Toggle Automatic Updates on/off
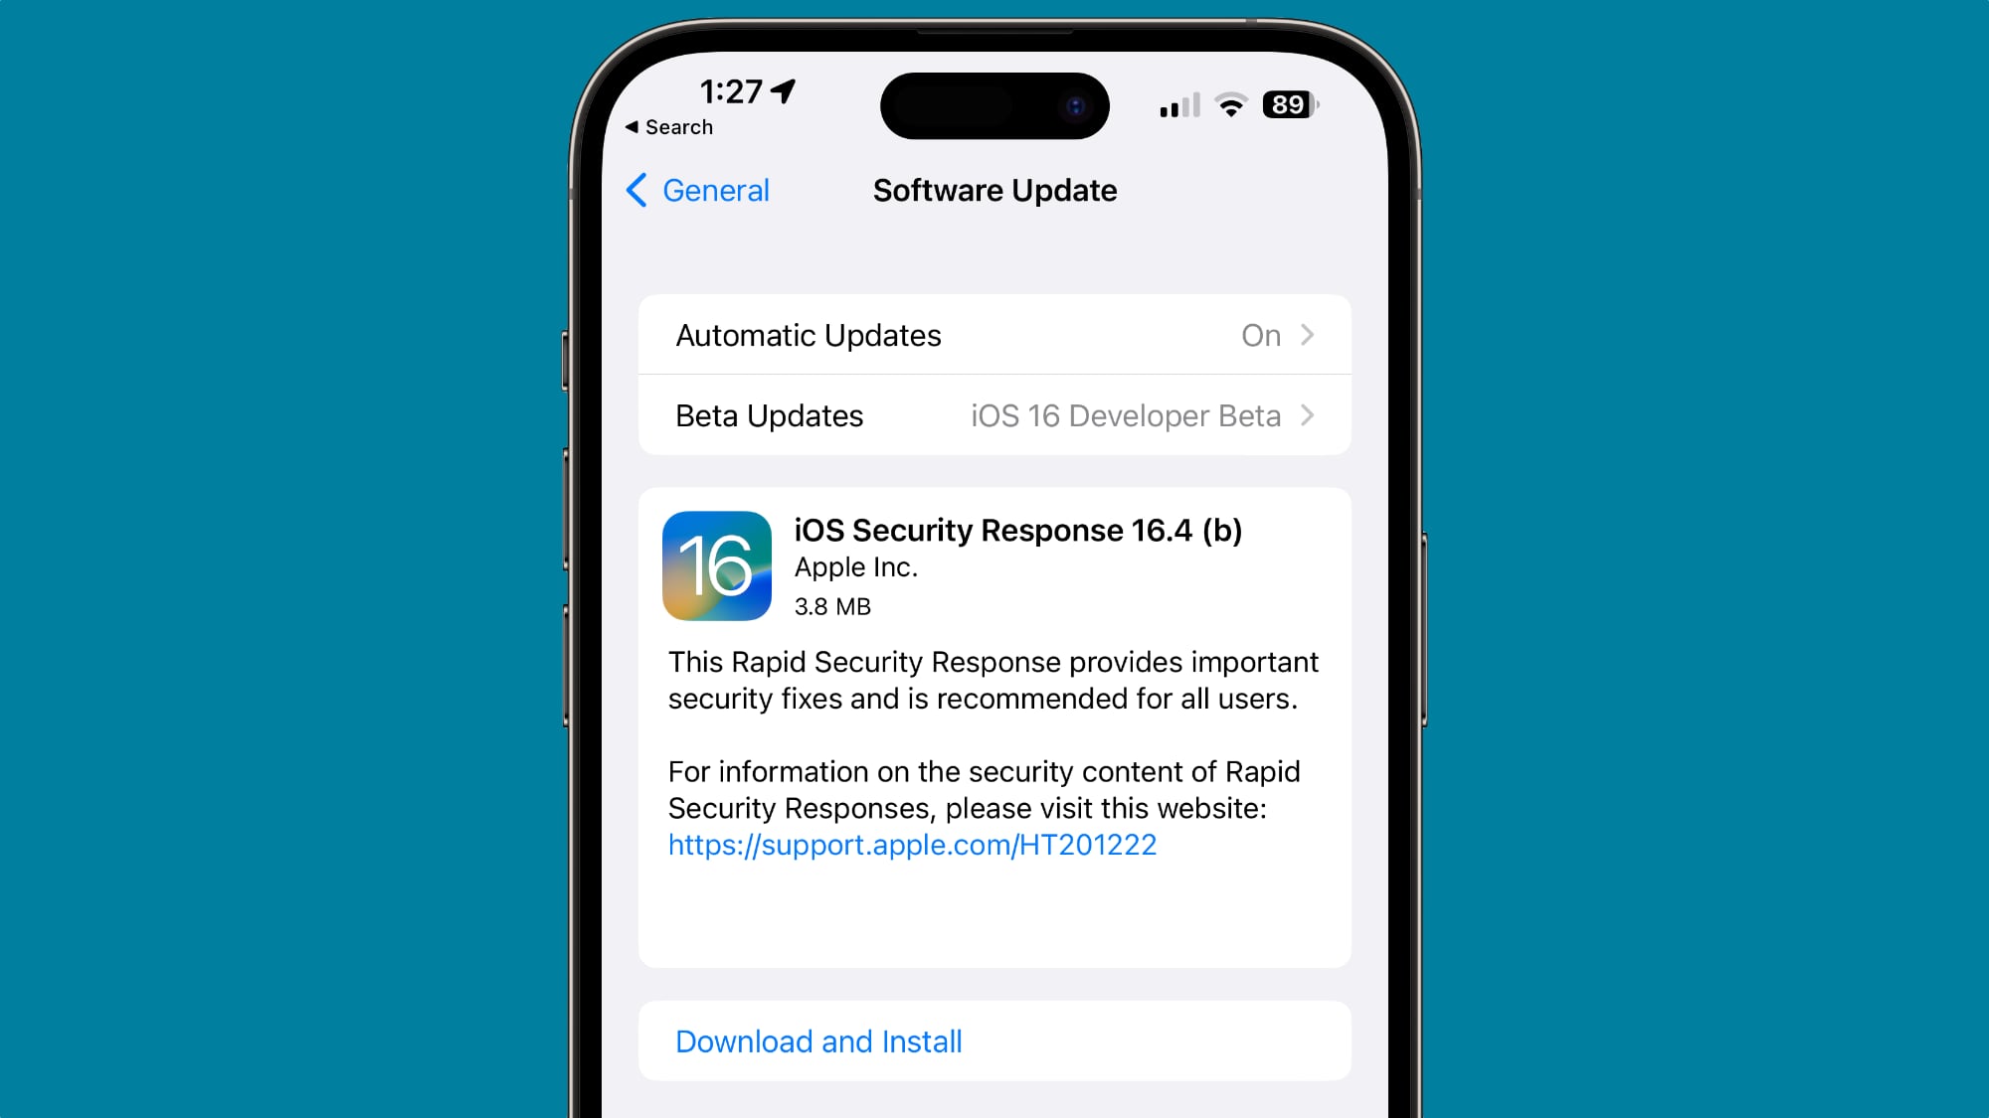 point(994,335)
